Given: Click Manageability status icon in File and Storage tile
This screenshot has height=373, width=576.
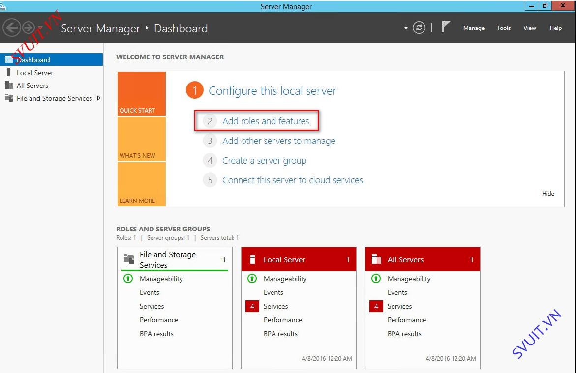Looking at the screenshot, I should click(128, 279).
